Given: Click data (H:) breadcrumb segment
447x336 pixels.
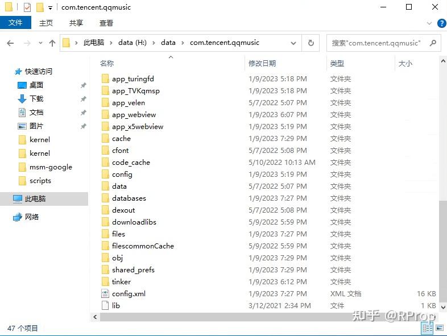Looking at the screenshot, I should pos(133,43).
